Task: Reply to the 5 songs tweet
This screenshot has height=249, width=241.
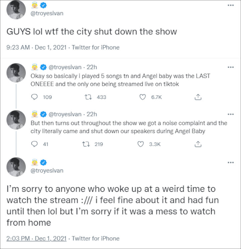Action: (x=34, y=97)
